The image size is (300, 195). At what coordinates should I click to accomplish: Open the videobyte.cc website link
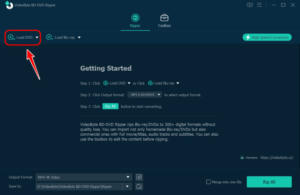pyautogui.click(x=277, y=158)
